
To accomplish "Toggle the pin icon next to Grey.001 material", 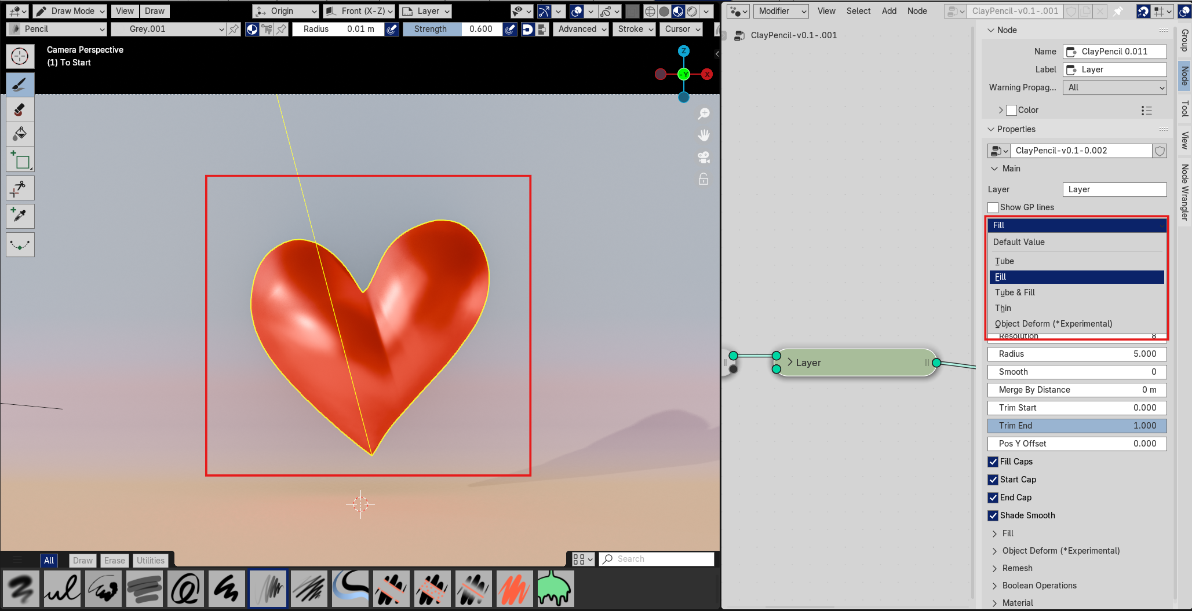I will click(234, 29).
